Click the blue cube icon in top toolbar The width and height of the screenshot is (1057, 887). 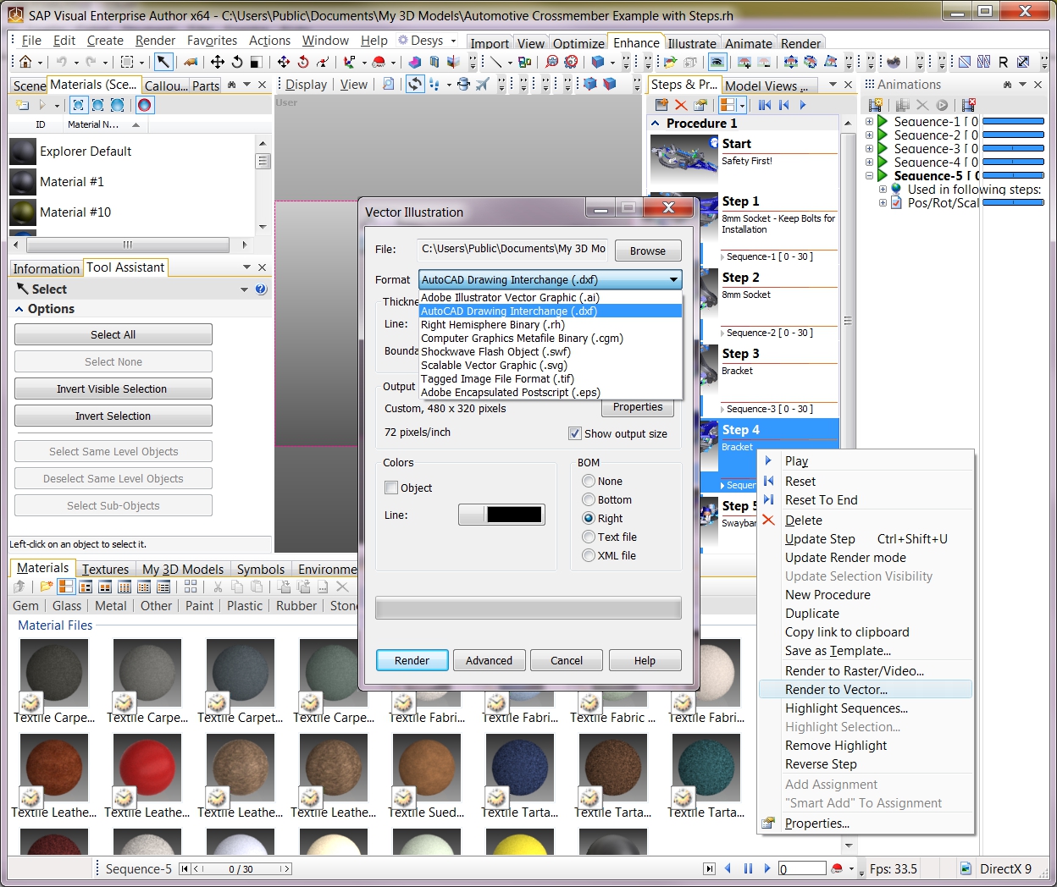598,62
